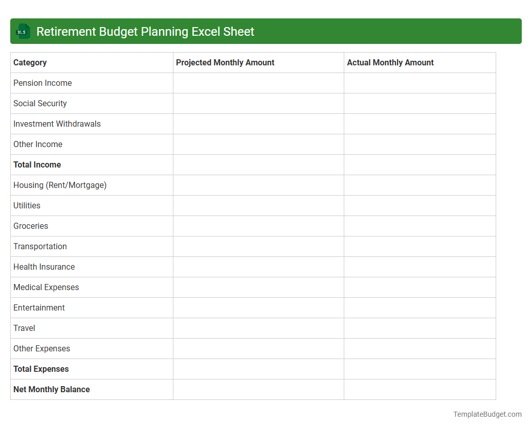Click the Projected Monthly Amount column header
Image resolution: width=532 pixels, height=429 pixels.
pyautogui.click(x=225, y=62)
